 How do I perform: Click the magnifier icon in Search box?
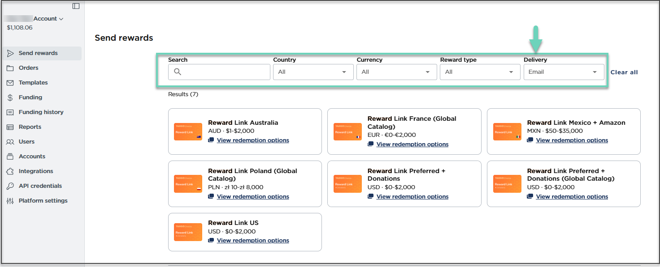coord(178,72)
